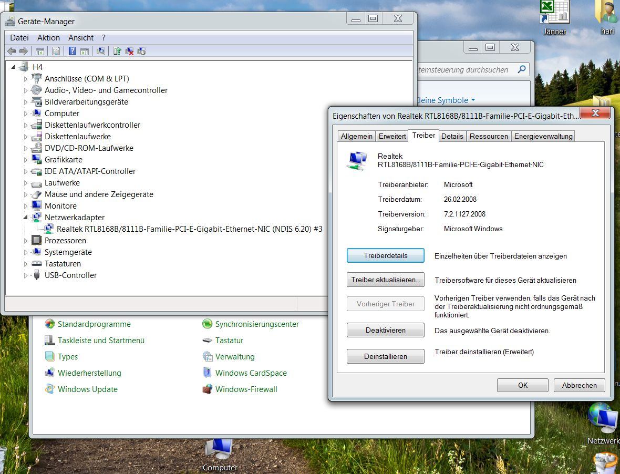Image resolution: width=620 pixels, height=474 pixels.
Task: Expand the Computer node arrow
Action: click(x=25, y=114)
